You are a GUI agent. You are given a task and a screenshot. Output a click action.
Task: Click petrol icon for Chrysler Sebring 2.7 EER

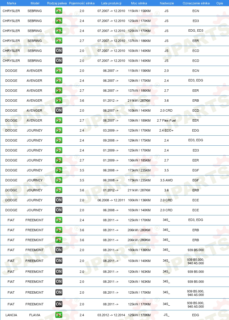click(59, 41)
